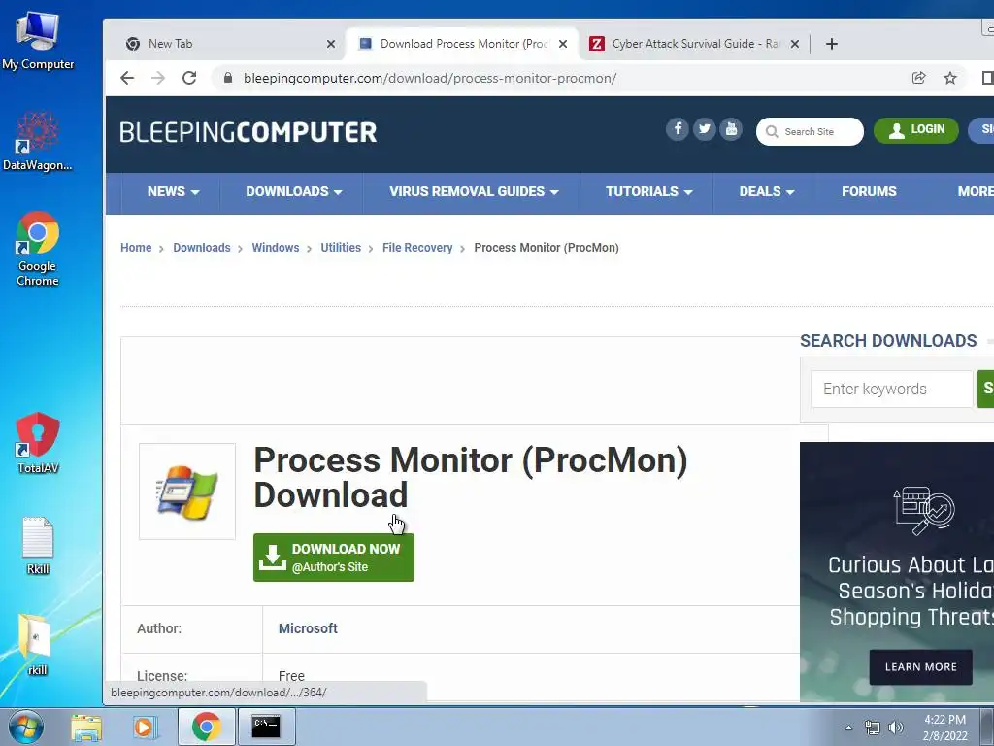Screen dimensions: 994x746
Task: Open network status tray icon
Action: [x=873, y=728]
